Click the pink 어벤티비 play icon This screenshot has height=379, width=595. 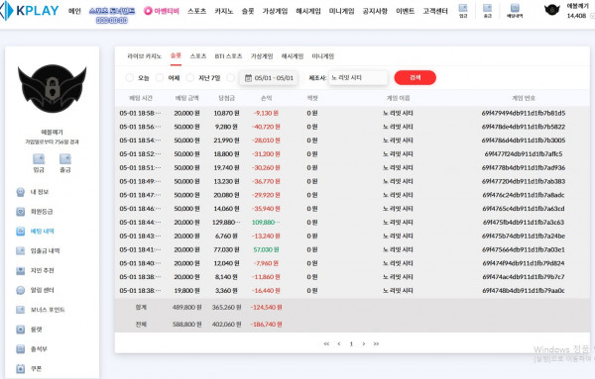[x=148, y=11]
